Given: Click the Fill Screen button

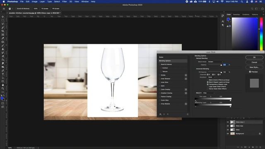Looking at the screenshot, I should (x=56, y=9).
